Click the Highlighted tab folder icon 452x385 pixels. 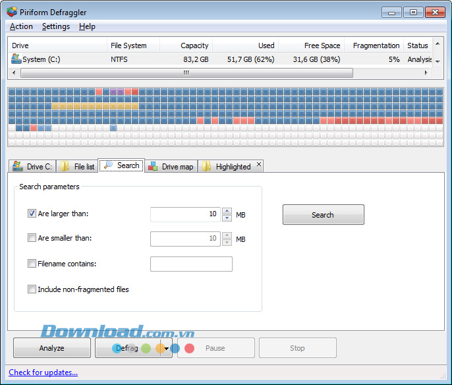pos(206,166)
